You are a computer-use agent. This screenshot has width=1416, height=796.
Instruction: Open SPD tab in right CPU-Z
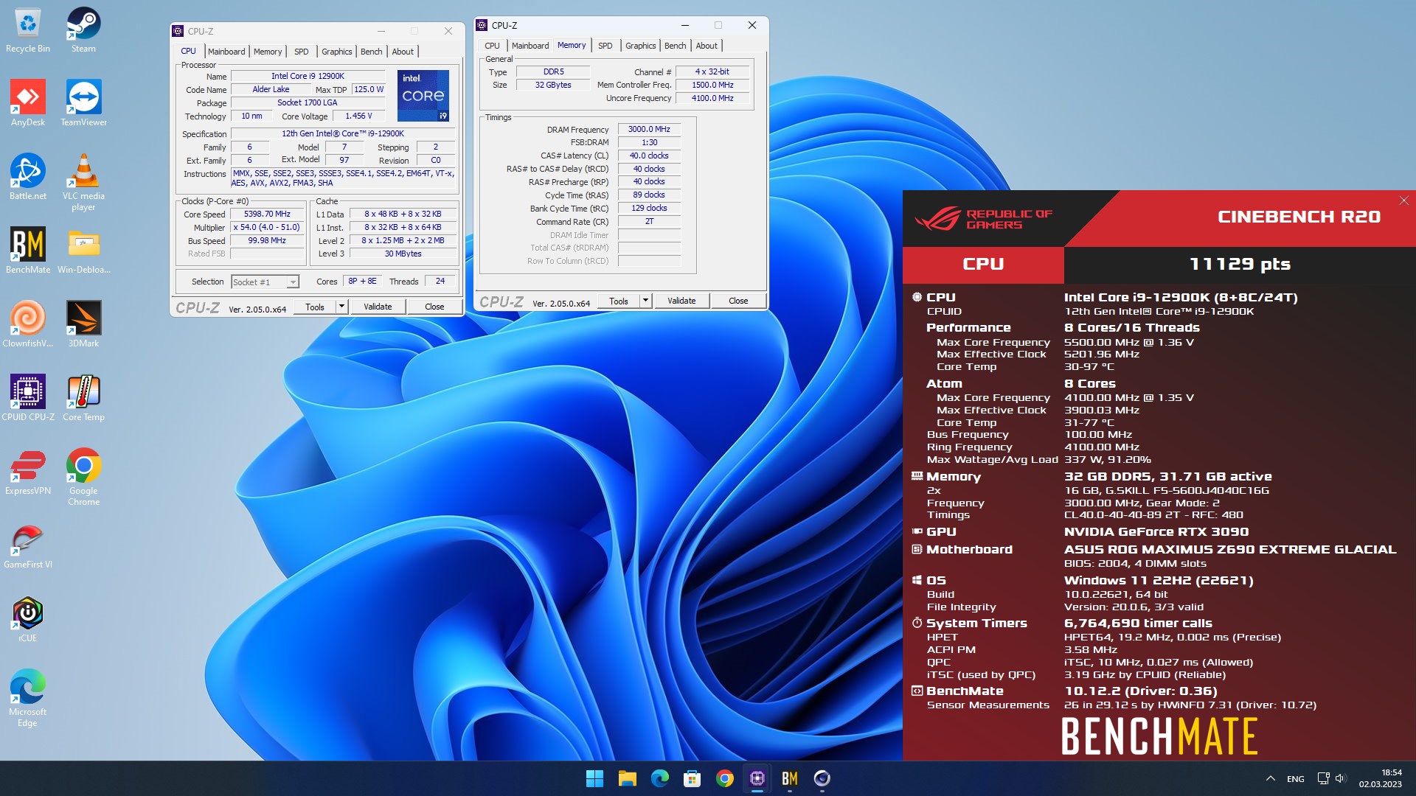(x=605, y=46)
